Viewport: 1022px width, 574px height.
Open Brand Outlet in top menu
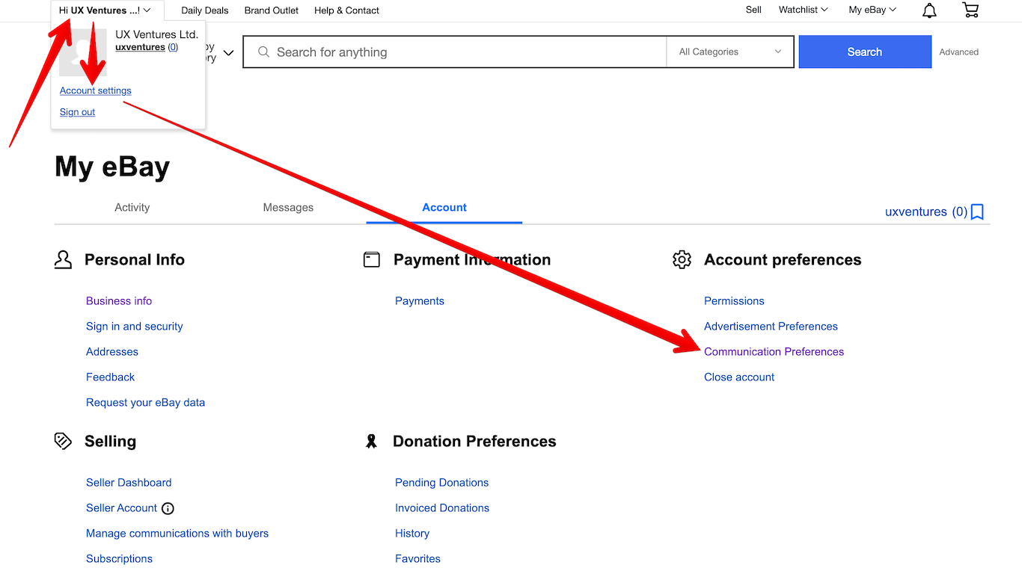272,10
